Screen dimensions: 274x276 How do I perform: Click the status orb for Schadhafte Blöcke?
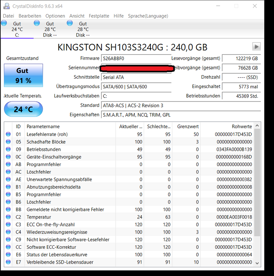point(8,142)
